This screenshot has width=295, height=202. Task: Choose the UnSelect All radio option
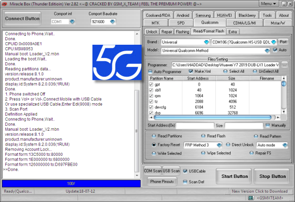coord(255,71)
